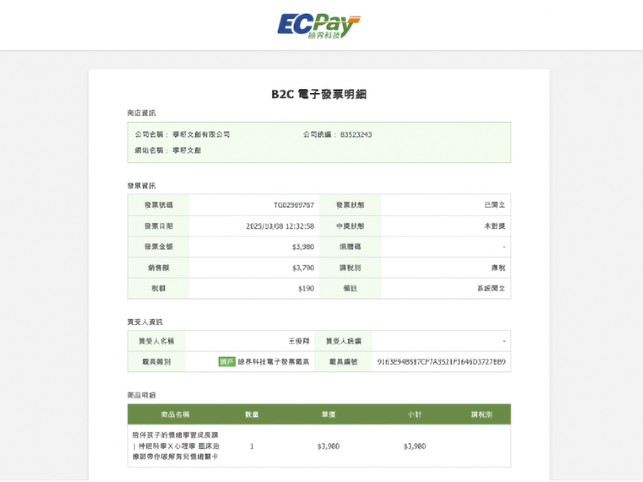Viewport: 643px width, 482px height.
Task: Click the unit price $3,980 in the item row
Action: [x=328, y=446]
